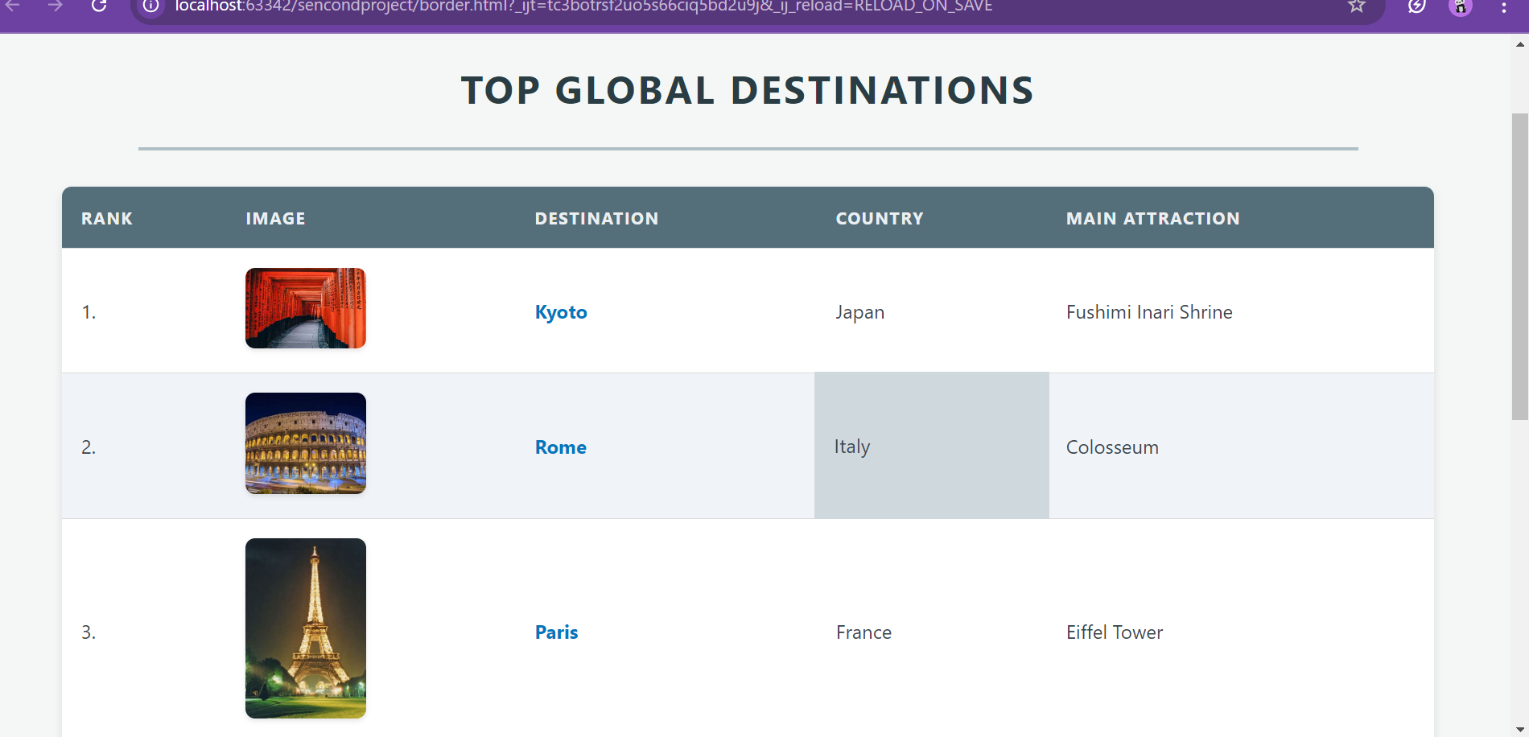
Task: Open the browser profile avatar
Action: [x=1461, y=6]
